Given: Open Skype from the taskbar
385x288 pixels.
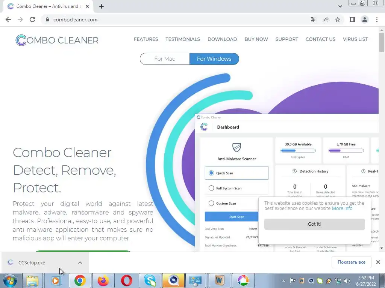Looking at the screenshot, I should (x=150, y=280).
